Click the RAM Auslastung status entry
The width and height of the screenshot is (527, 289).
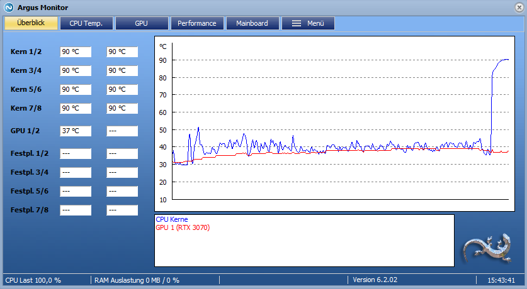click(x=137, y=280)
